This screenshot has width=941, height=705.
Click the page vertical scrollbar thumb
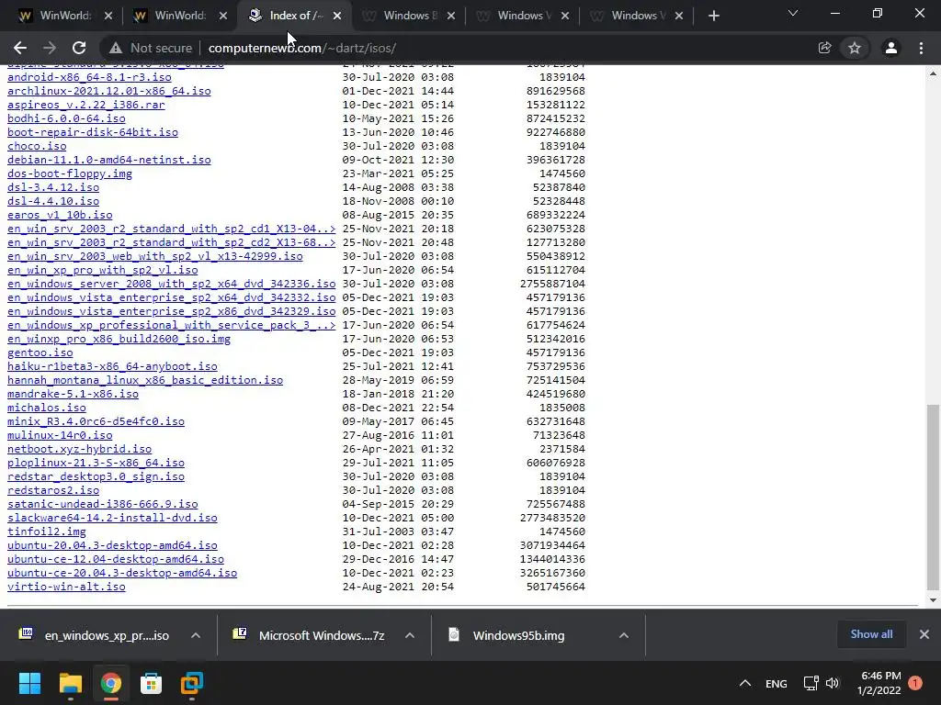coord(933,498)
